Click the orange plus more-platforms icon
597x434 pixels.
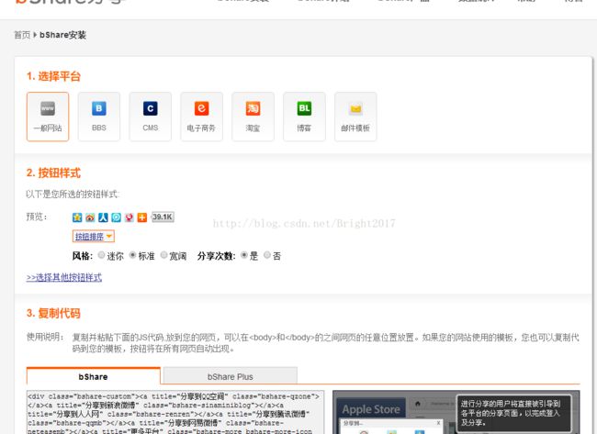[142, 217]
